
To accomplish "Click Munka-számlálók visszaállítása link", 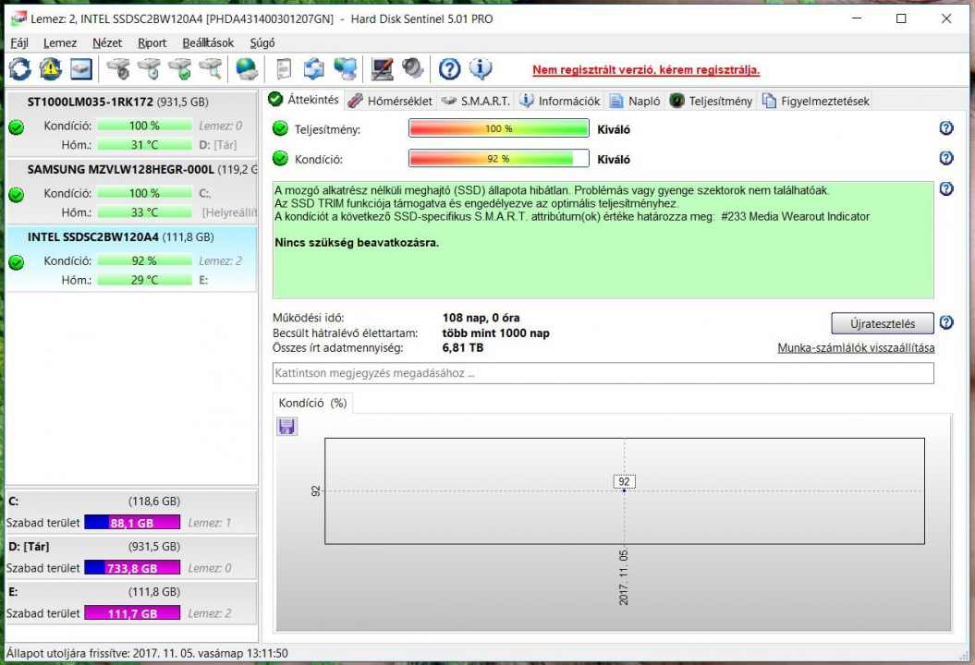I will pyautogui.click(x=856, y=348).
